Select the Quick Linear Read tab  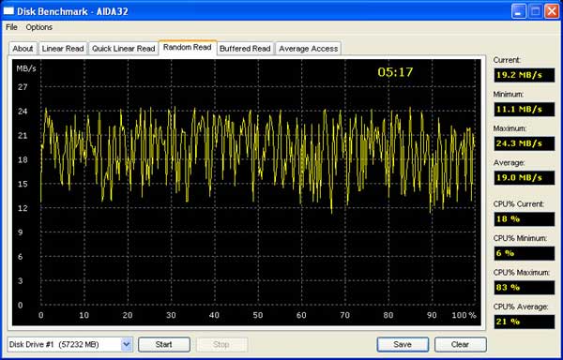124,49
